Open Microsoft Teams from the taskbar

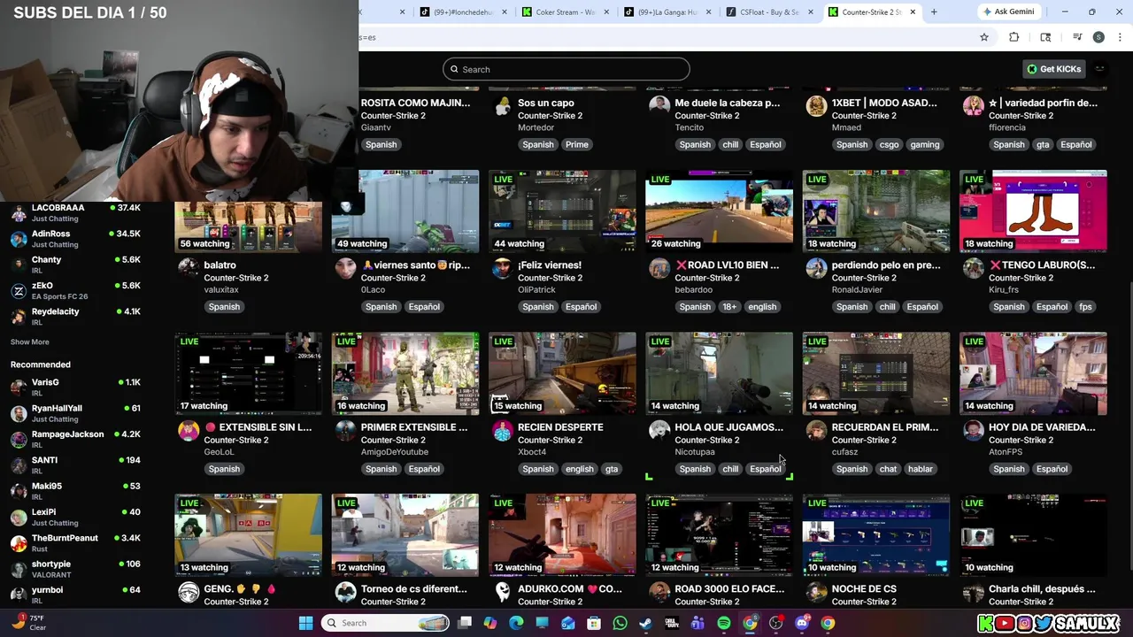click(x=698, y=623)
